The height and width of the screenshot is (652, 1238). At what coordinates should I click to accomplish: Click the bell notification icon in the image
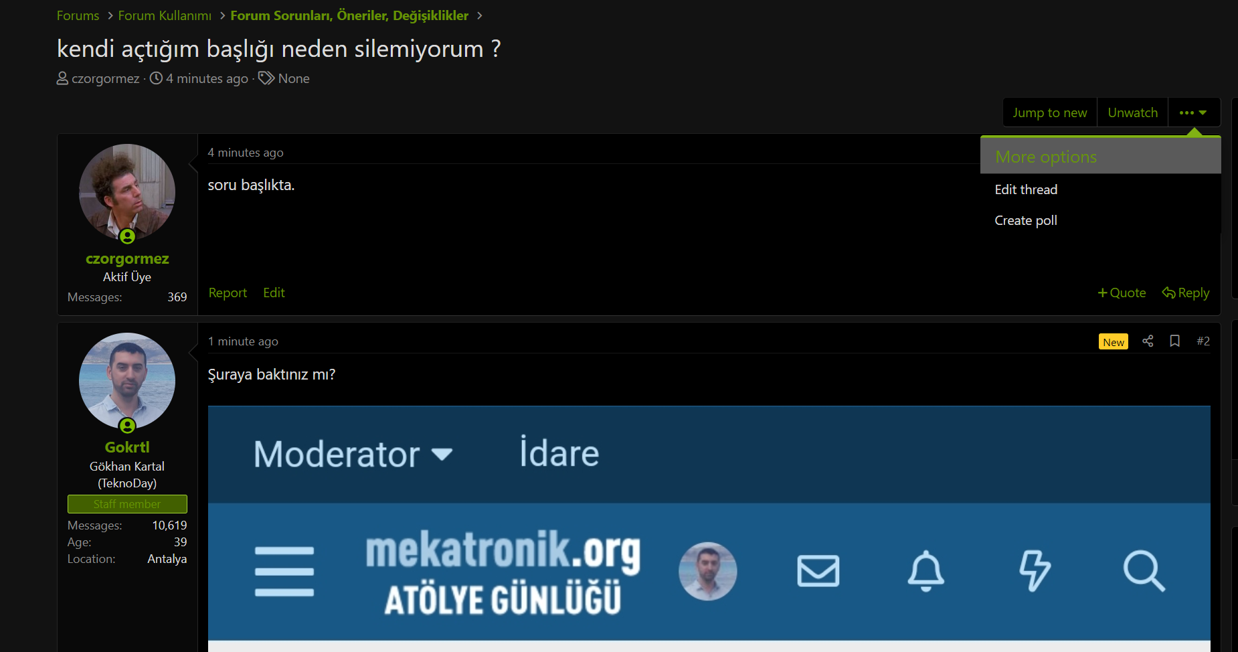pos(925,571)
